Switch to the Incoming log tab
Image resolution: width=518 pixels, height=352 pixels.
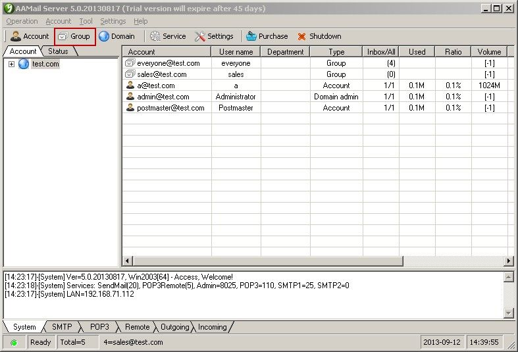[x=213, y=327]
